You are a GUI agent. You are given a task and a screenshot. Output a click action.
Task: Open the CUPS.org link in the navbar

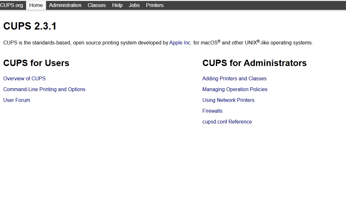click(x=11, y=5)
